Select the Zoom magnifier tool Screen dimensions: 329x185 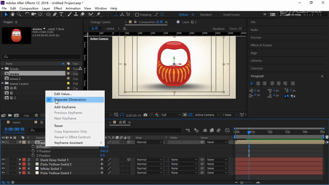coord(19,14)
